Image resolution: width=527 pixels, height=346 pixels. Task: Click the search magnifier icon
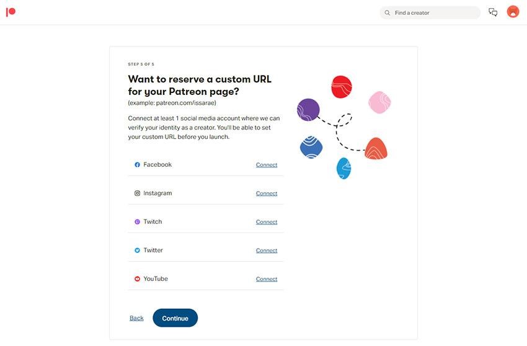[387, 13]
